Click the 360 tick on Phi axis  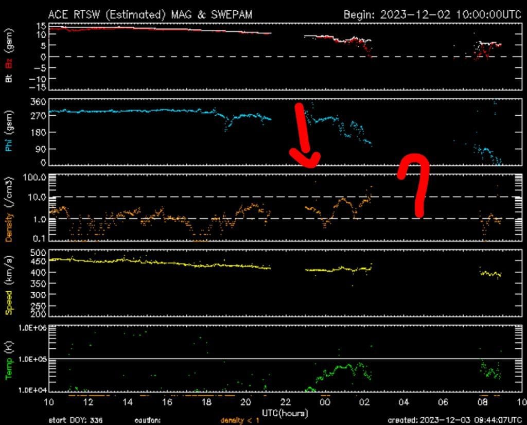[x=38, y=102]
